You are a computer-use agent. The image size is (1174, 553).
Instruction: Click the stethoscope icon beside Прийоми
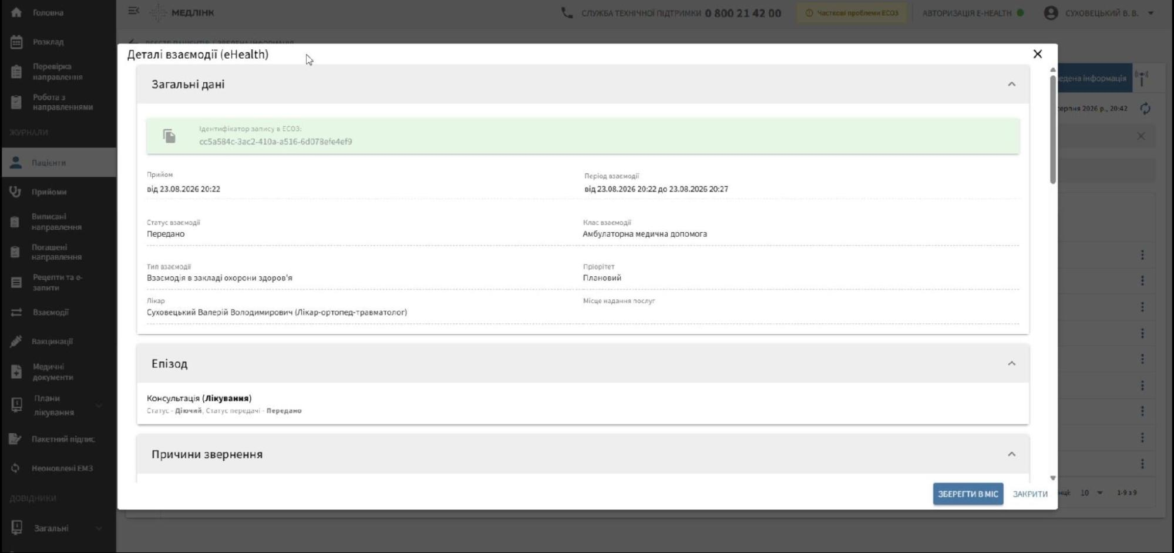tap(15, 192)
